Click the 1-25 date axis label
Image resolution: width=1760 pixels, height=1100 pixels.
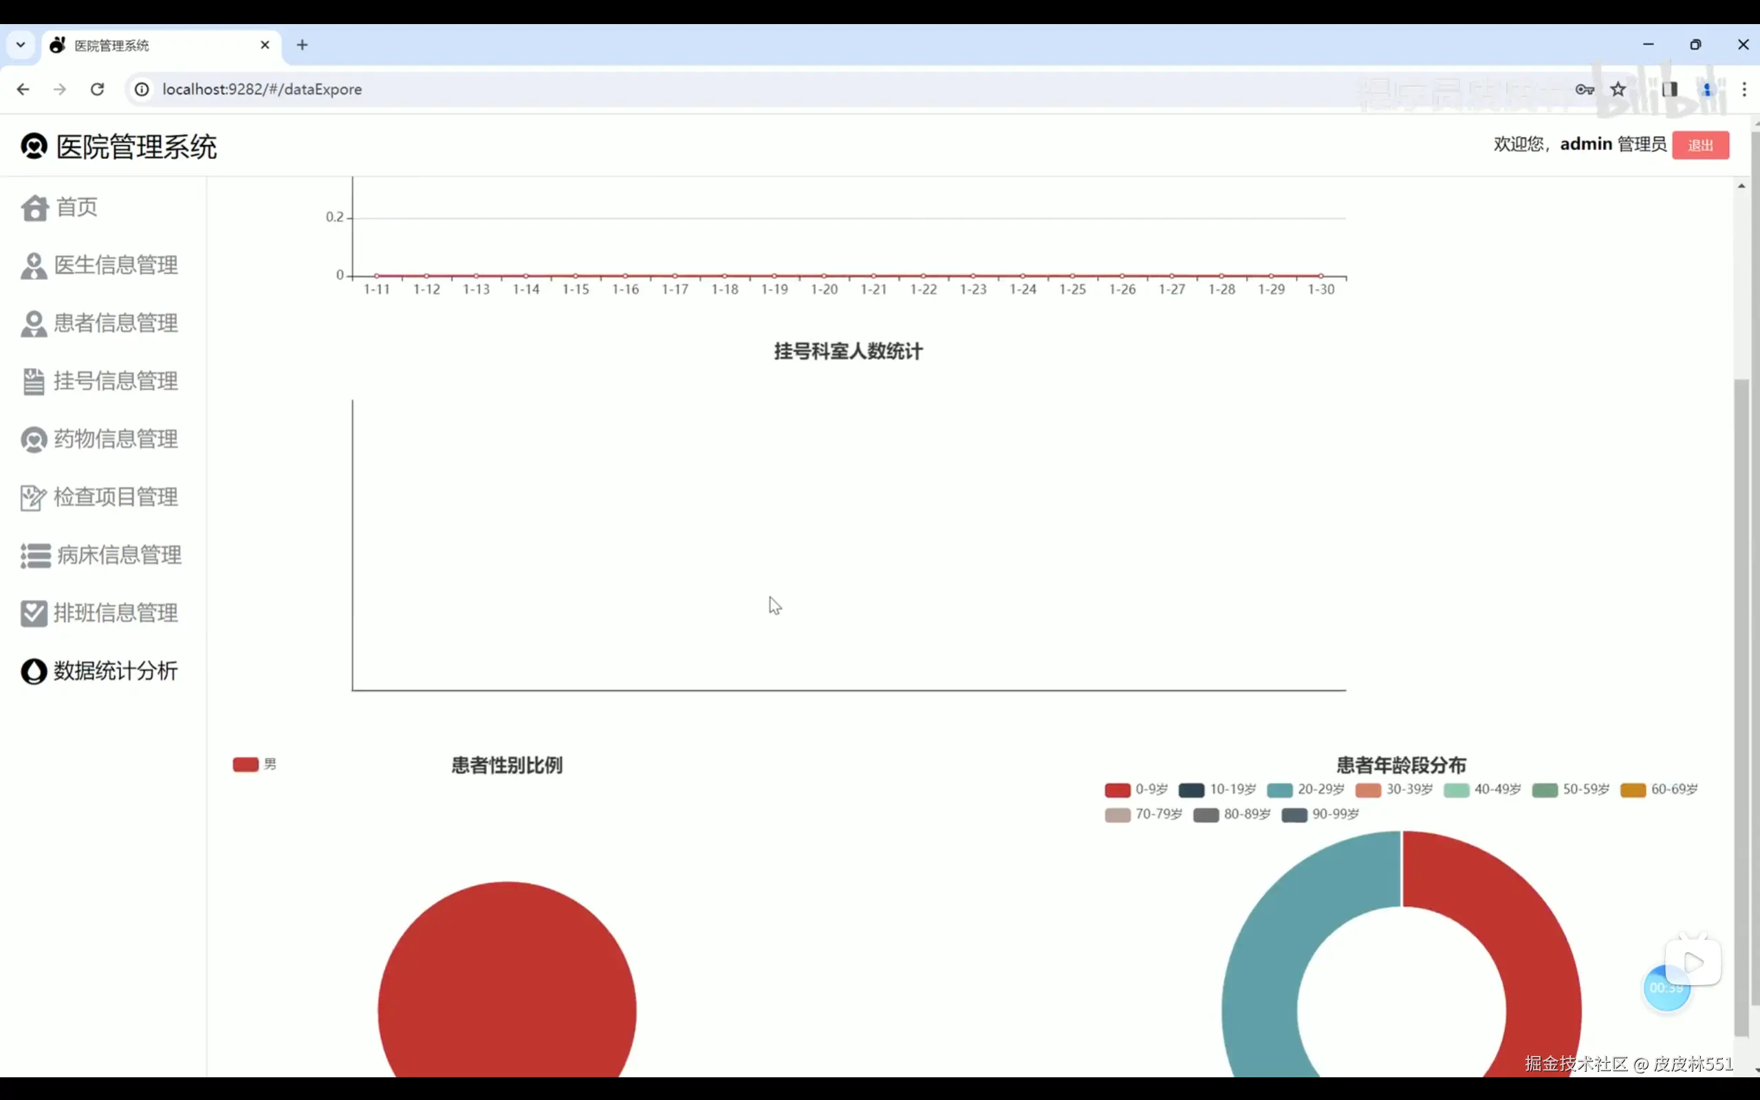1073,290
